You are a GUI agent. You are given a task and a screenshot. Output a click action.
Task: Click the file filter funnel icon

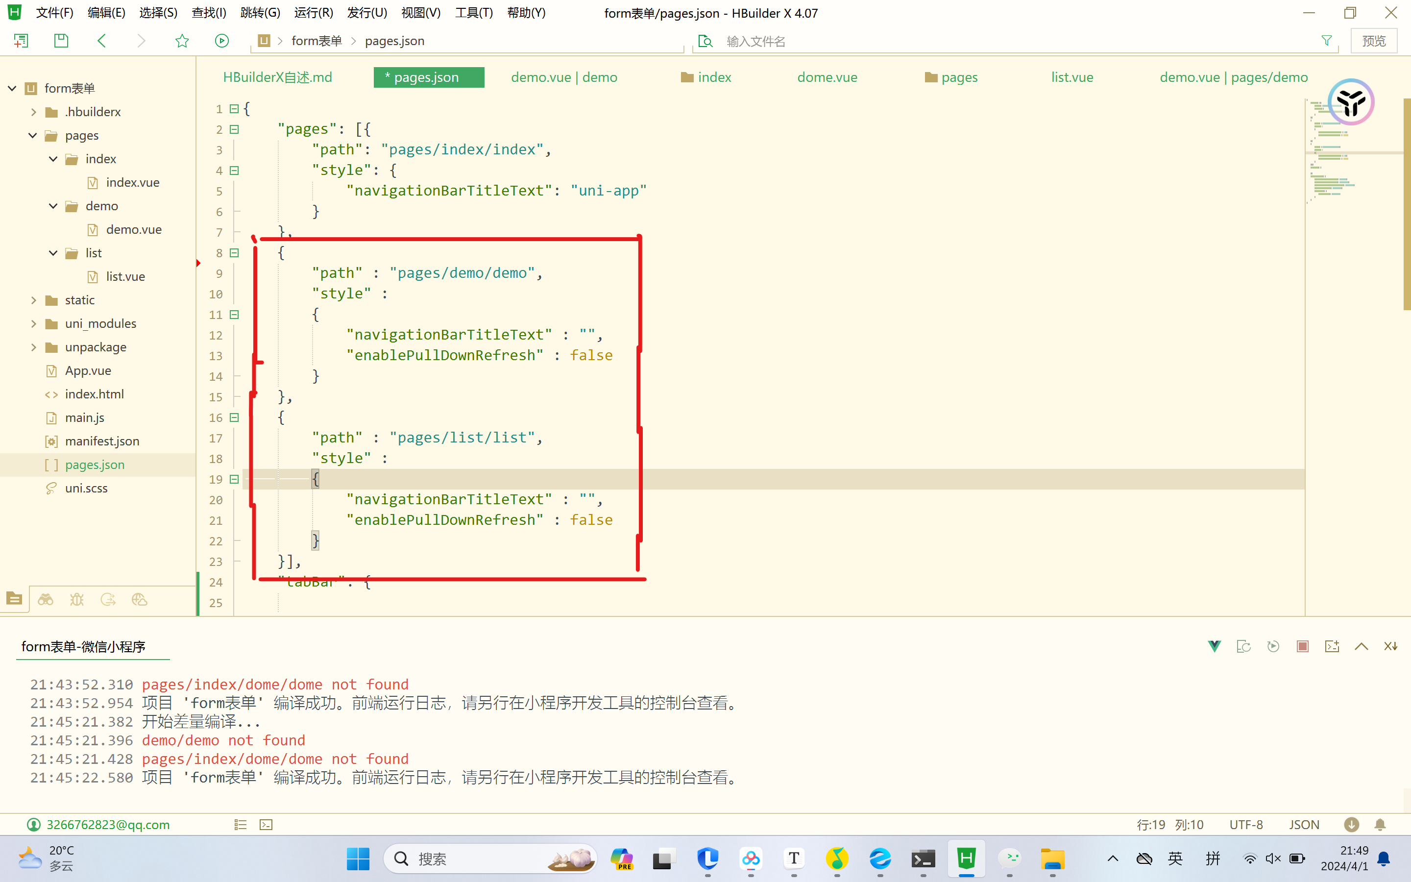(x=1326, y=41)
